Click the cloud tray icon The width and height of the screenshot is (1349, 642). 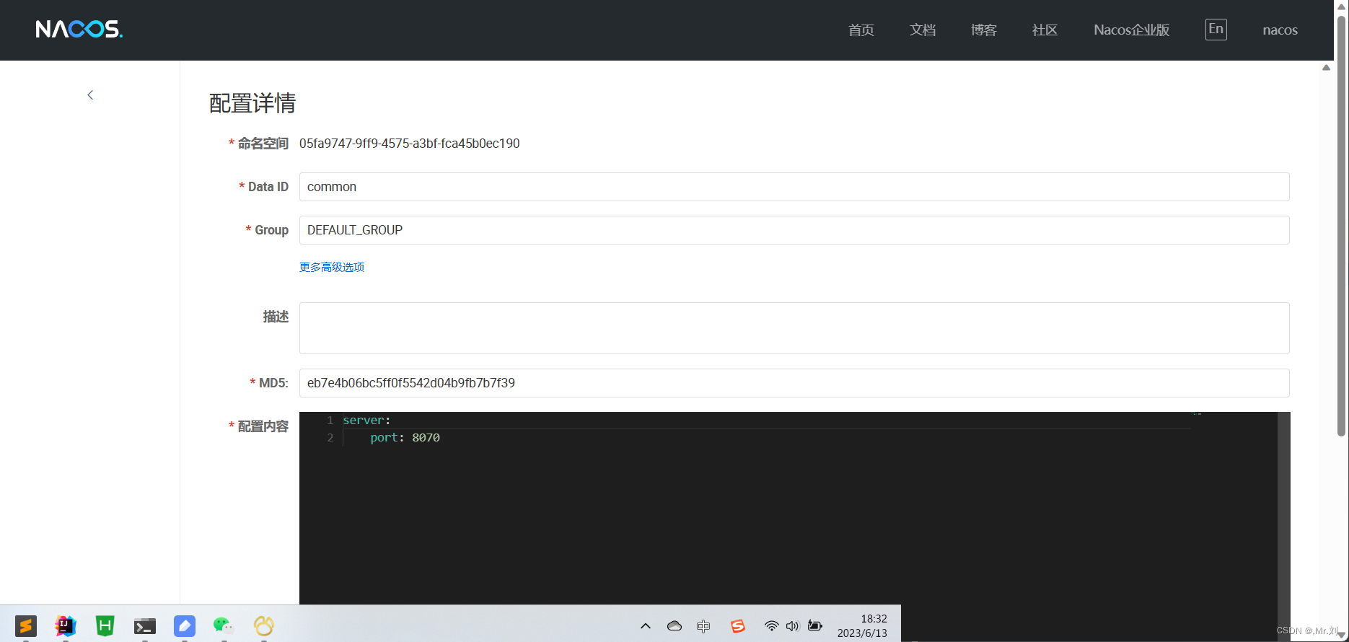(x=674, y=626)
